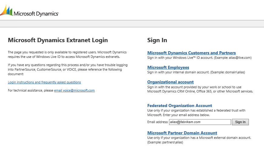Image resolution: width=264 pixels, height=151 pixels.
Task: Focus the Email address input field
Action: coord(200,122)
